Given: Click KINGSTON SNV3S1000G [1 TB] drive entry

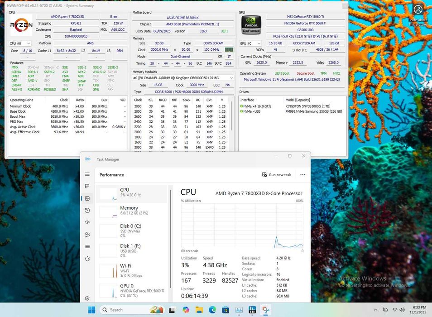Looking at the screenshot, I should (308, 106).
